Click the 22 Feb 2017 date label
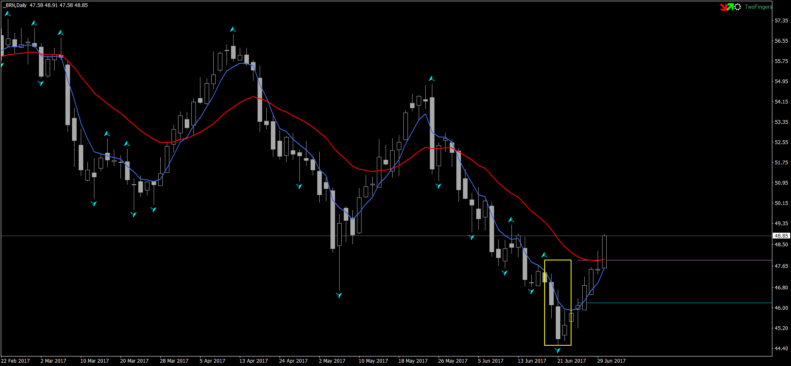 coord(15,361)
